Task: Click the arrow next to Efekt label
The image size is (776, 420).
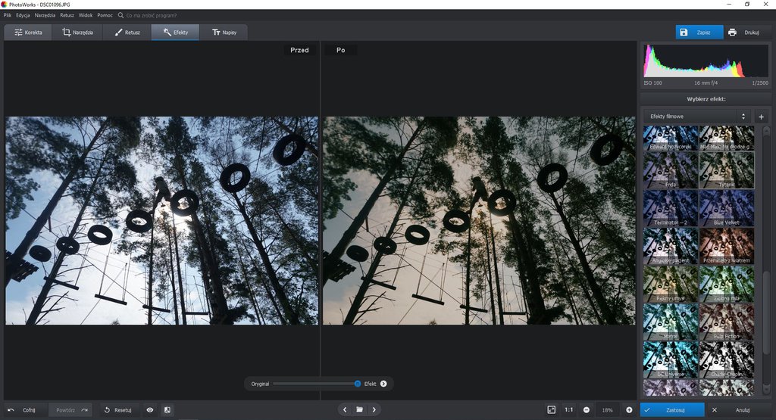Action: click(x=383, y=384)
